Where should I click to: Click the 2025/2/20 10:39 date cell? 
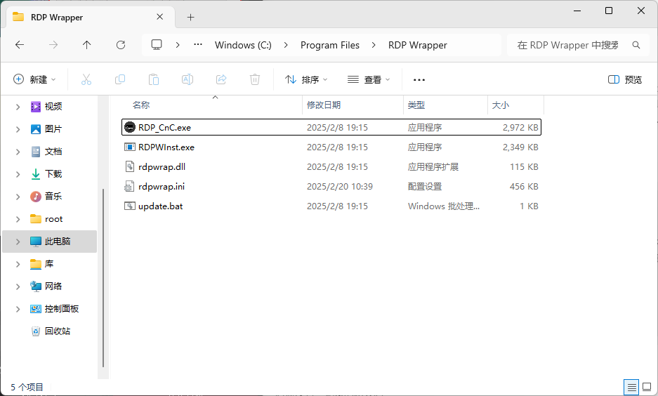(x=339, y=187)
